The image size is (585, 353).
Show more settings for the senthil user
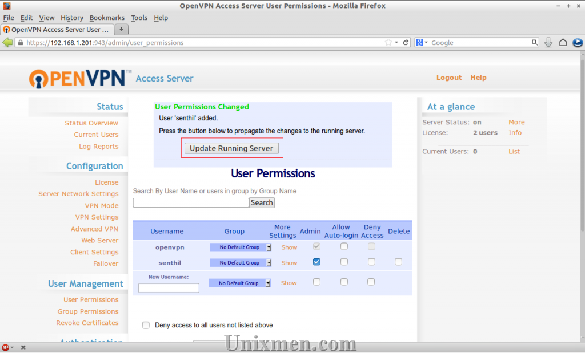tap(289, 263)
